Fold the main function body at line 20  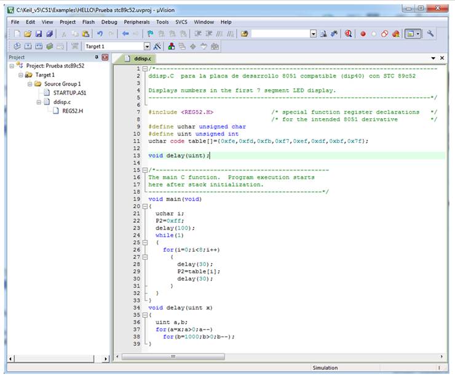144,206
